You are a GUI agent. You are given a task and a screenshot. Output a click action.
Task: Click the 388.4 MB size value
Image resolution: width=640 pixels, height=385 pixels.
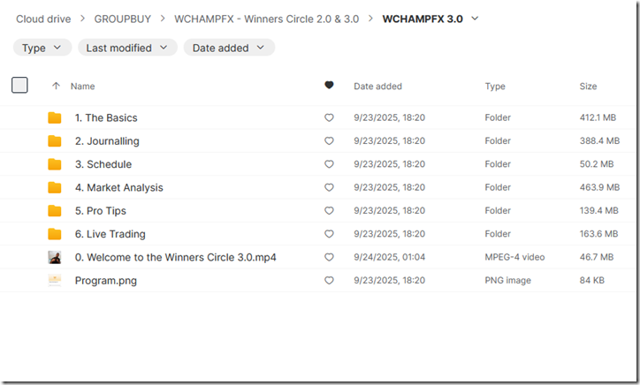coord(599,140)
